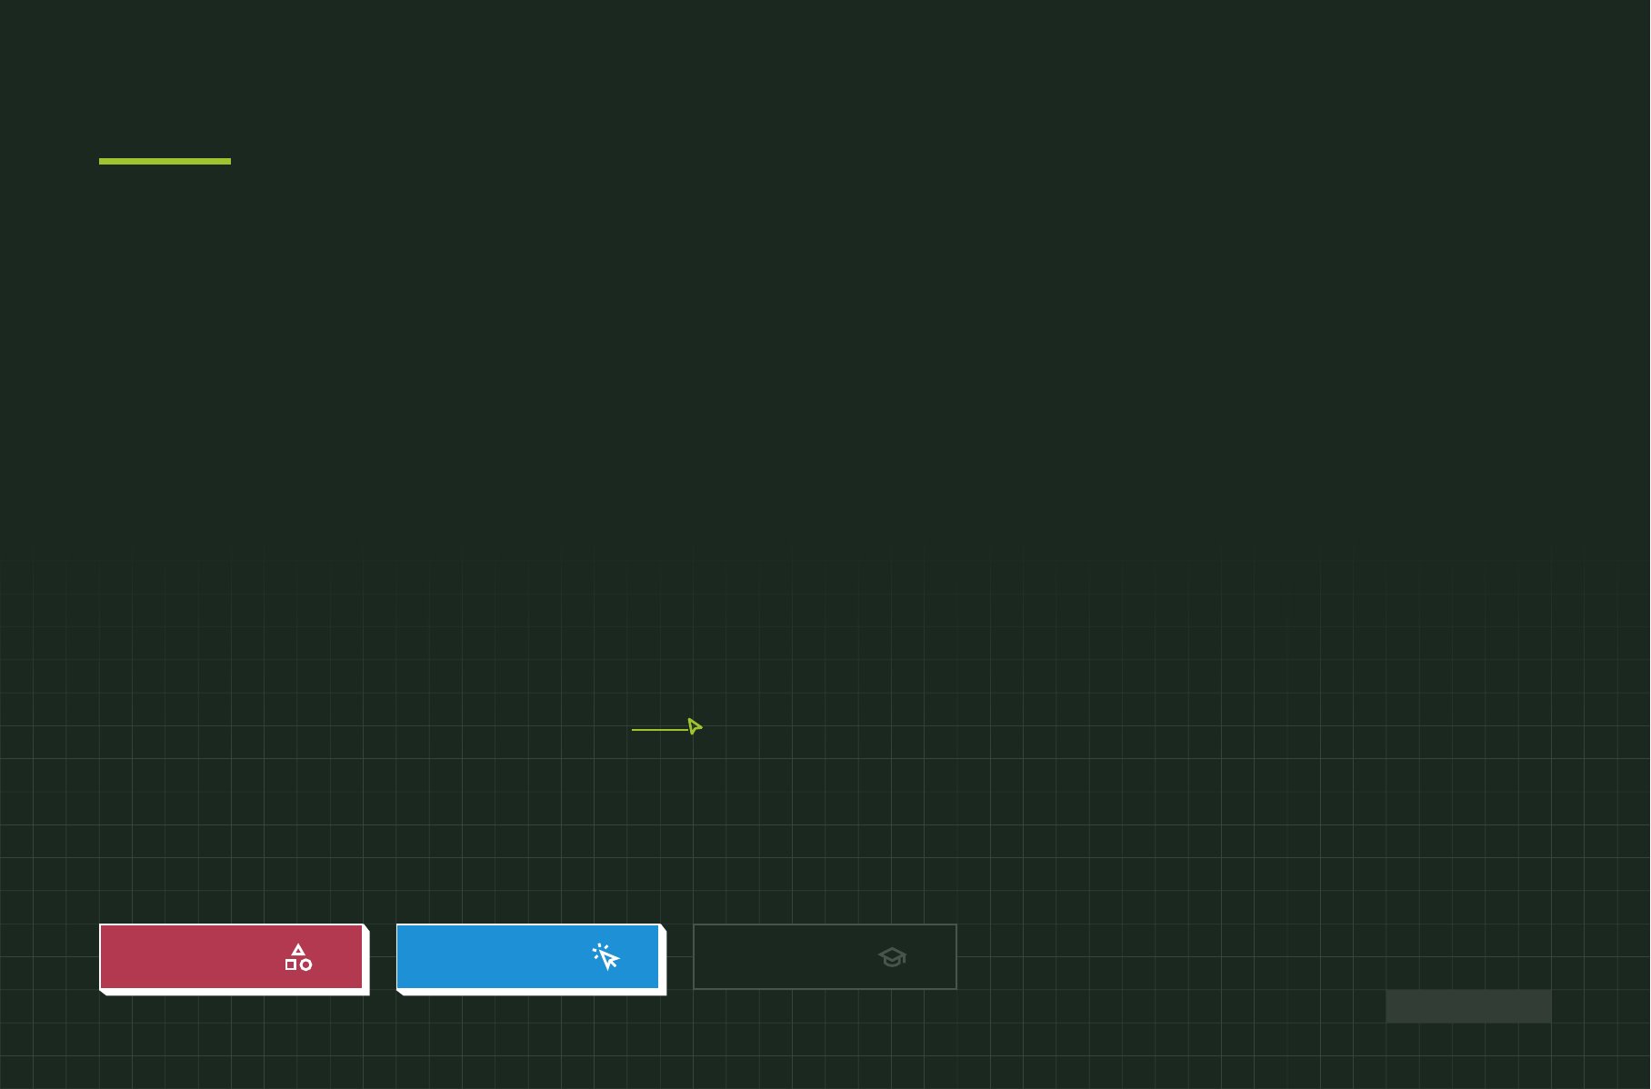Click the white bottom edge of the blue button
This screenshot has width=1651, height=1089.
[x=532, y=992]
